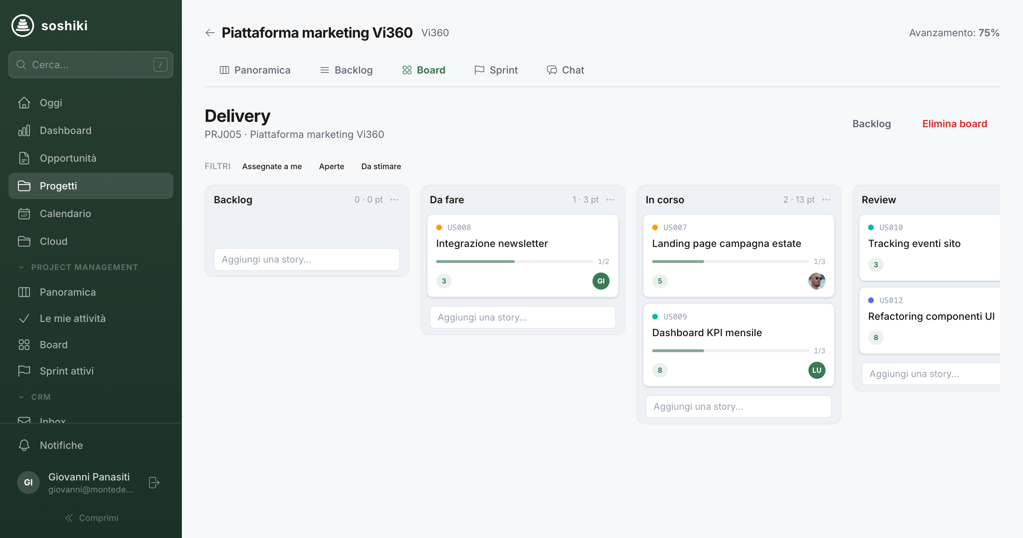
Task: Click the US010 story code
Action: click(891, 228)
